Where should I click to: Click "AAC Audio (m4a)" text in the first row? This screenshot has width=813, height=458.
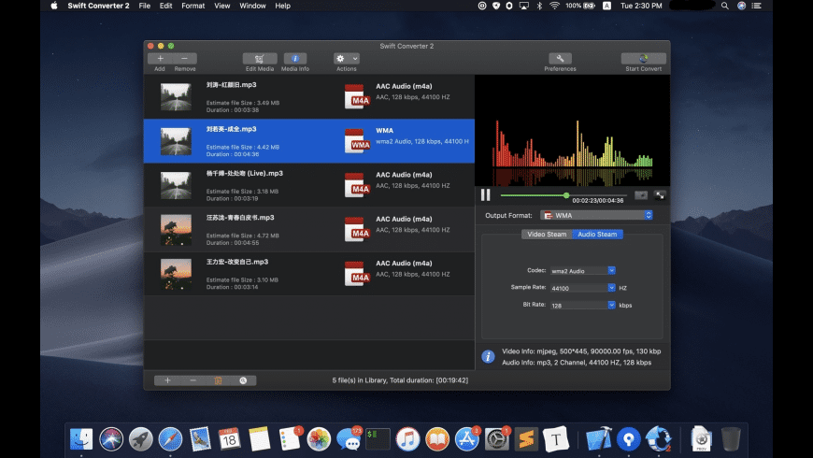404,86
